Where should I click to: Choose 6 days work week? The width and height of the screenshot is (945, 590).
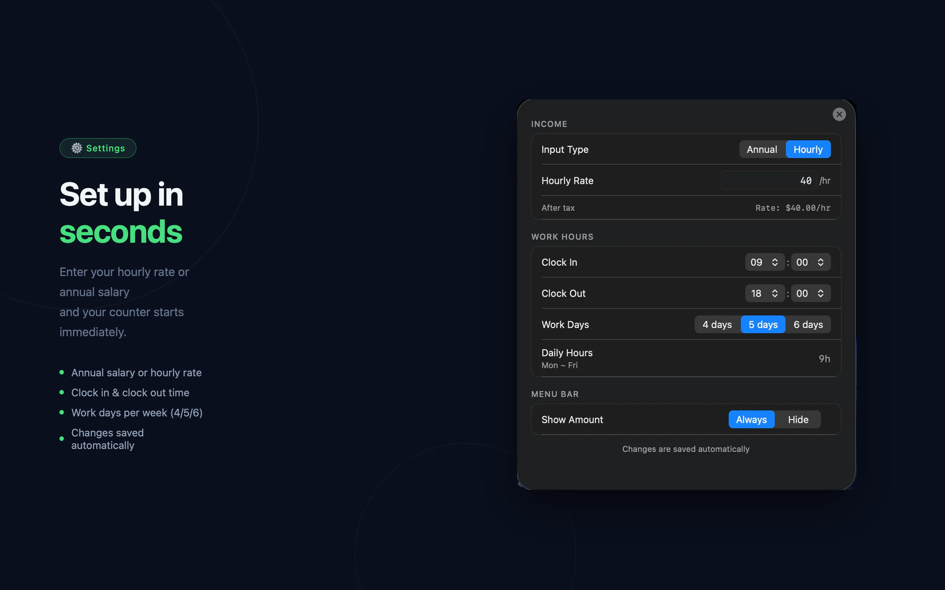coord(808,324)
